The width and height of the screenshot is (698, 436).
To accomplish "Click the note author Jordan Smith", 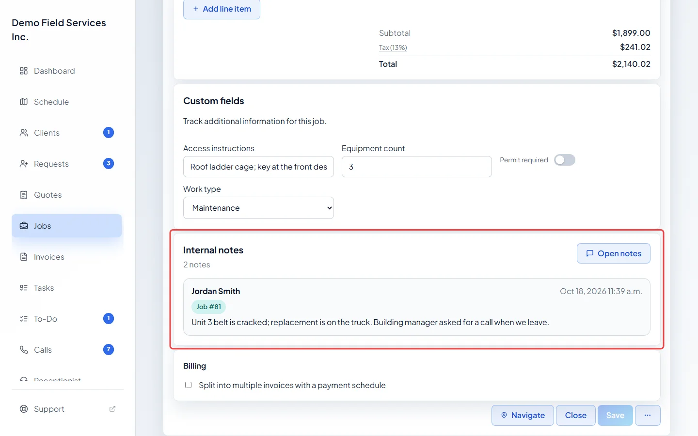I will (x=216, y=291).
